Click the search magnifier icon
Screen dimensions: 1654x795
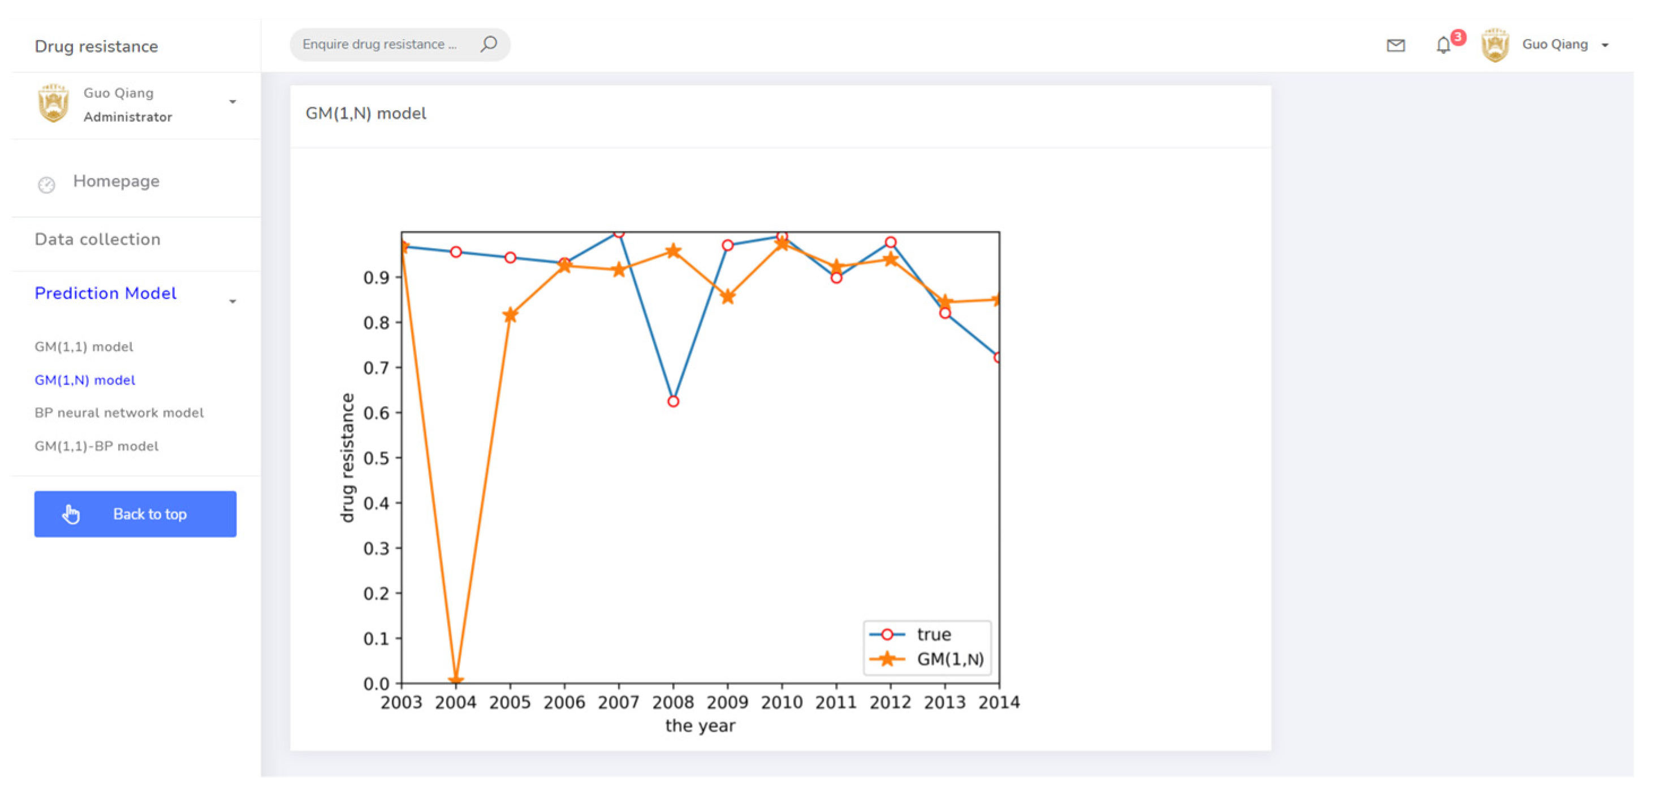point(489,44)
